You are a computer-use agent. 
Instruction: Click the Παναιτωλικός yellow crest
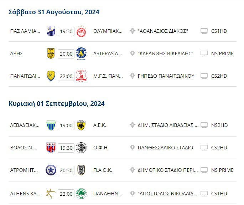click(51, 76)
